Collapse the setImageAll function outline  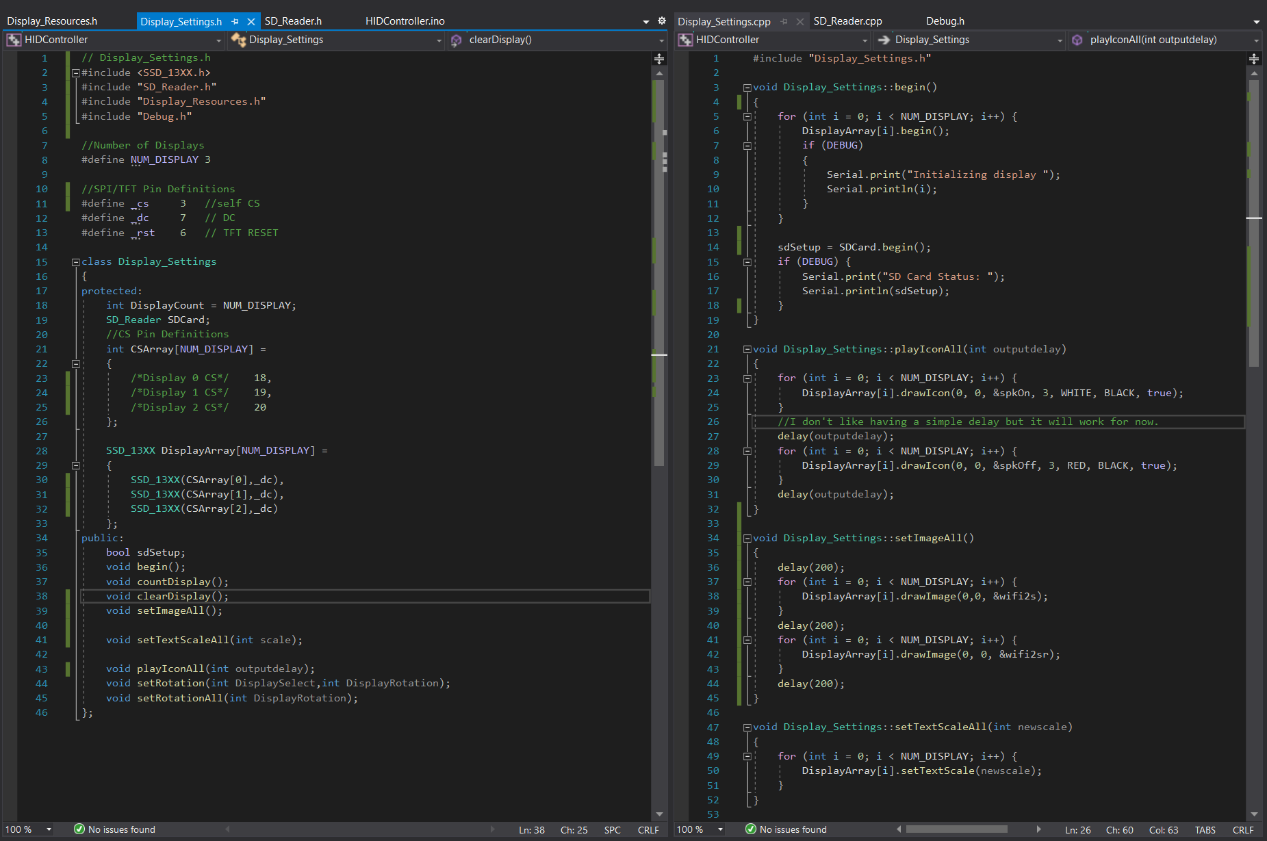coord(747,538)
